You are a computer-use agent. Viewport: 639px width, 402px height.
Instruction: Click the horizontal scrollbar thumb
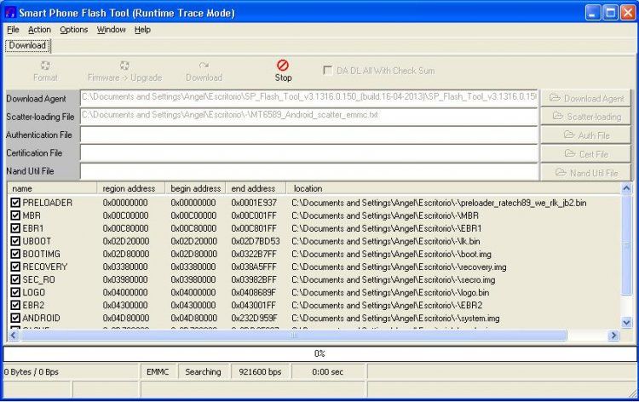[x=293, y=336]
